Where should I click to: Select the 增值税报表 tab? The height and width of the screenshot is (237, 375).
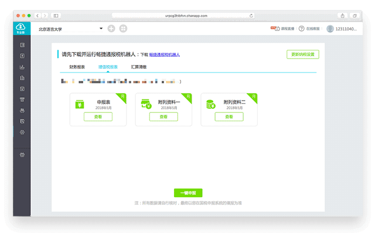click(x=108, y=67)
